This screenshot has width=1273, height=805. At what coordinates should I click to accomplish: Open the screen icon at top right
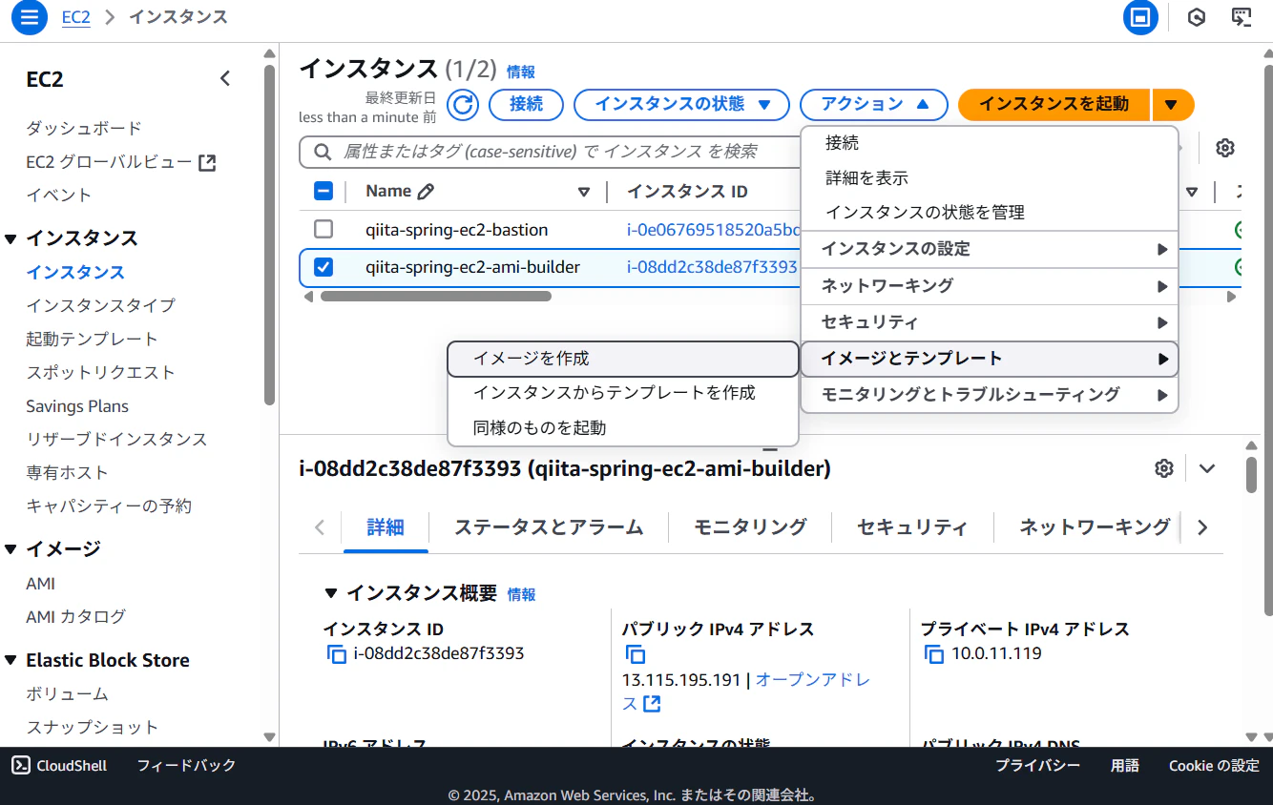coord(1242,17)
